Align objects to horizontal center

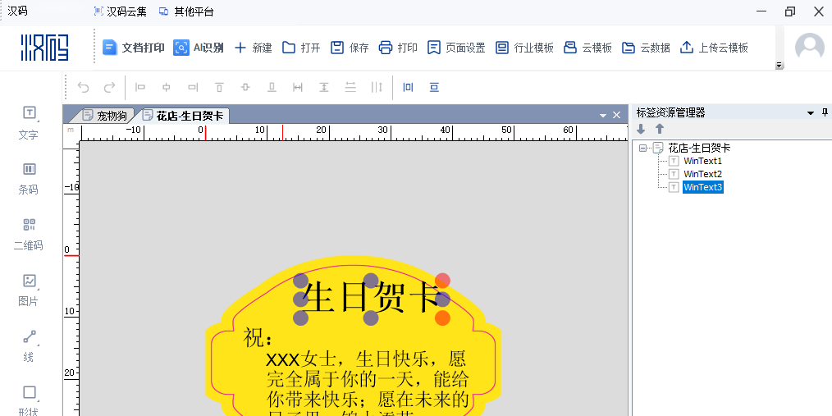tap(167, 88)
